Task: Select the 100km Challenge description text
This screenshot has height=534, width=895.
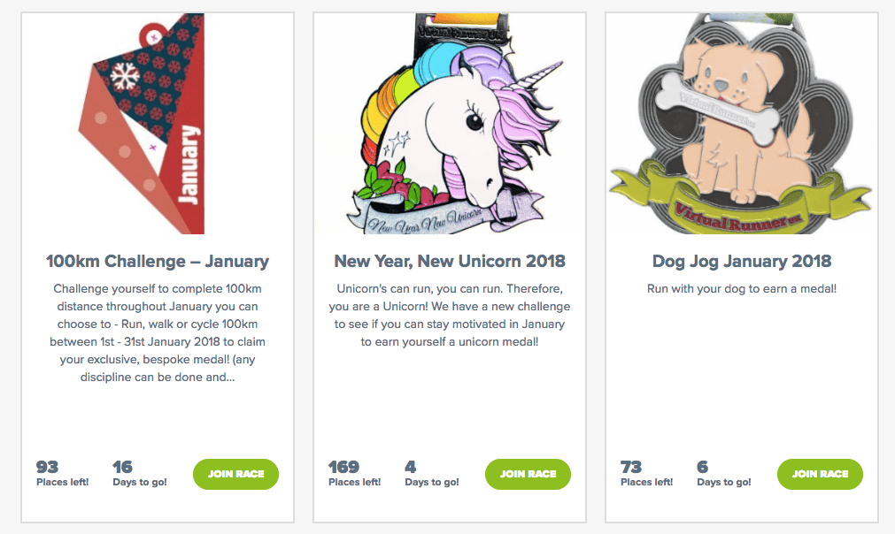Action: (x=158, y=332)
